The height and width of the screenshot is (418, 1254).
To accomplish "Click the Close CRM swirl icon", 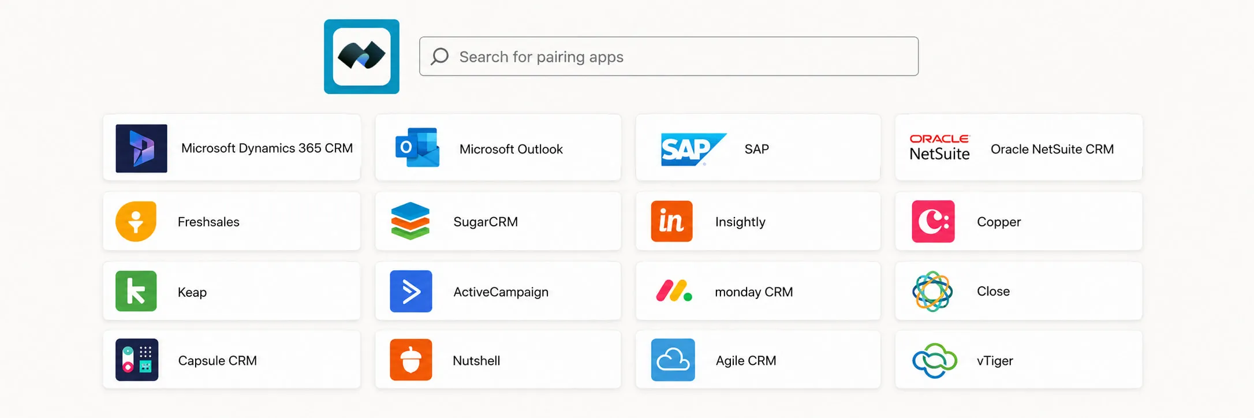I will point(932,291).
